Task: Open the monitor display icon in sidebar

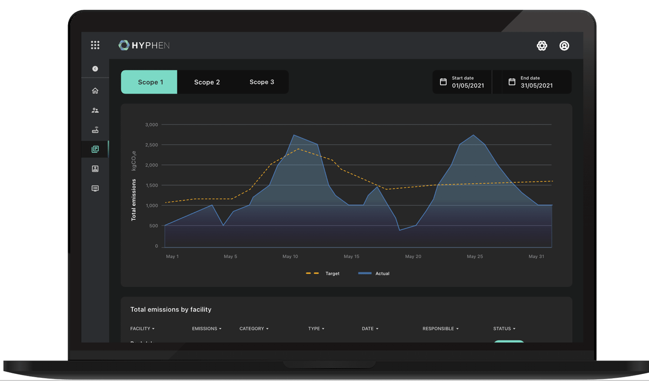Action: tap(95, 189)
